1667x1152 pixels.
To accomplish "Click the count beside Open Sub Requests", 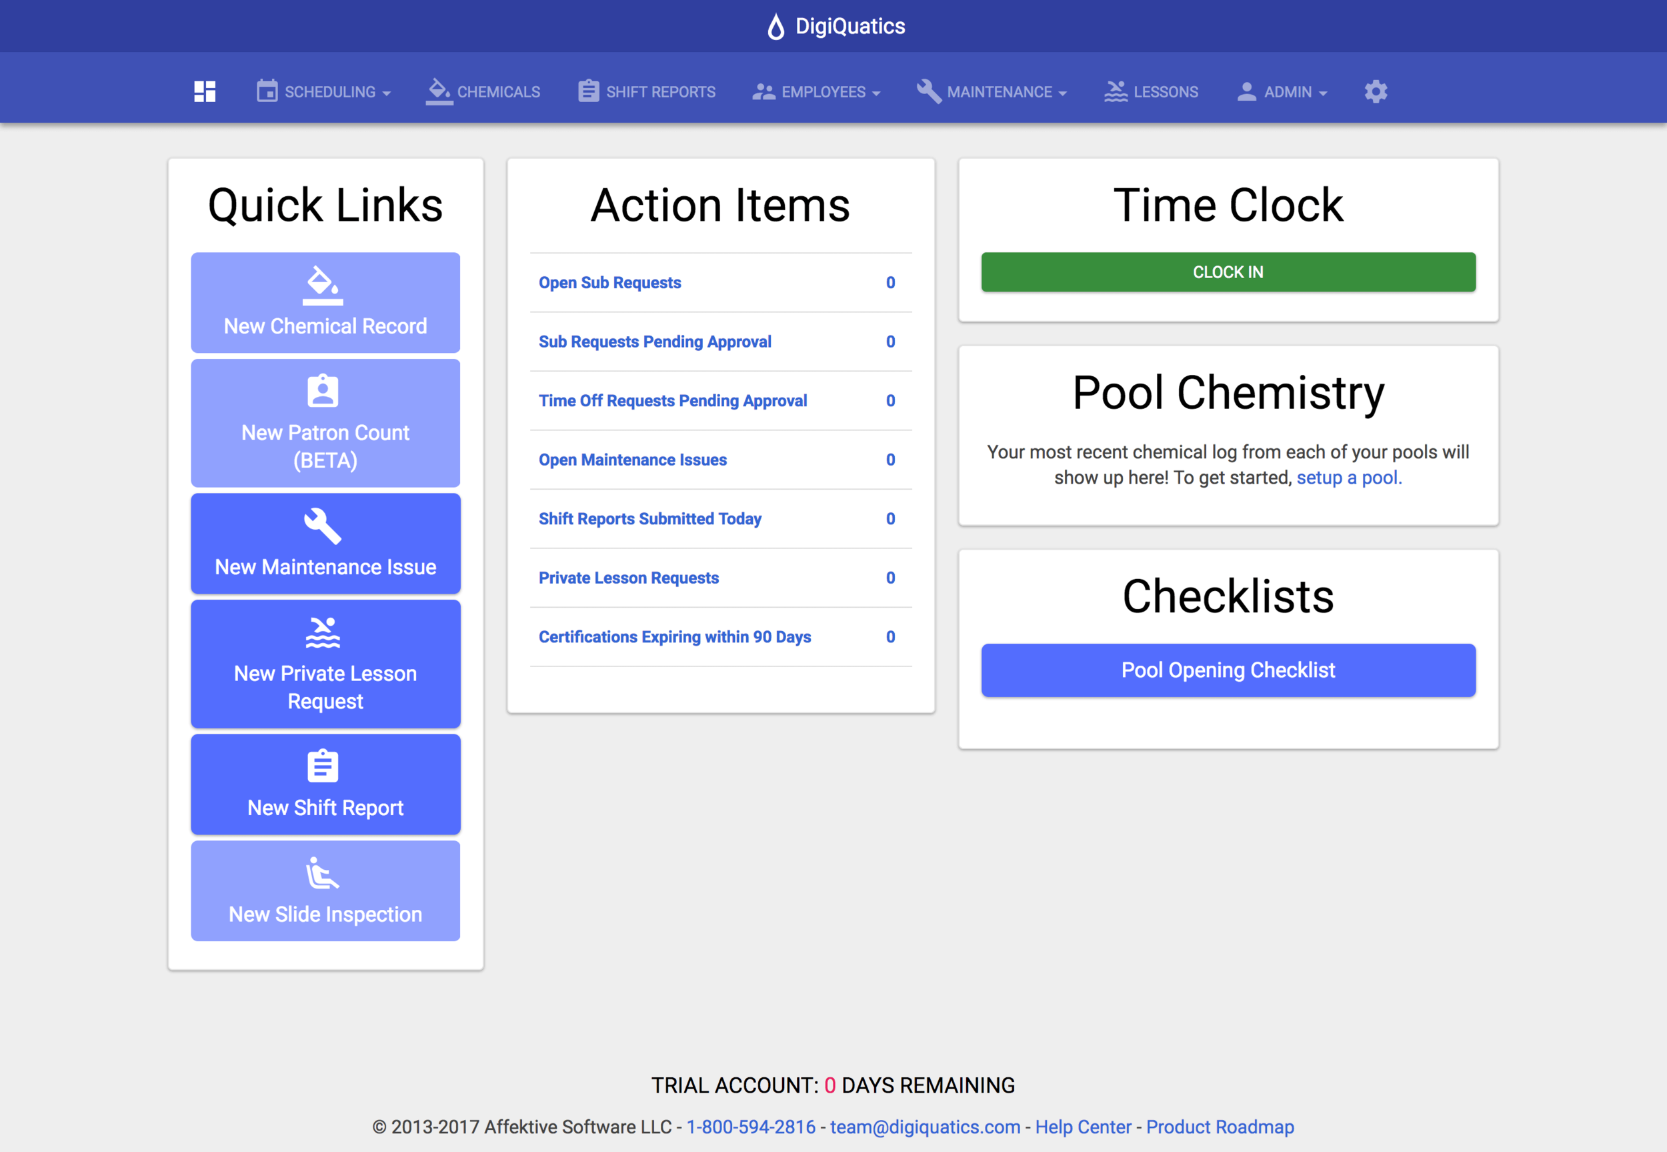I will pos(890,283).
